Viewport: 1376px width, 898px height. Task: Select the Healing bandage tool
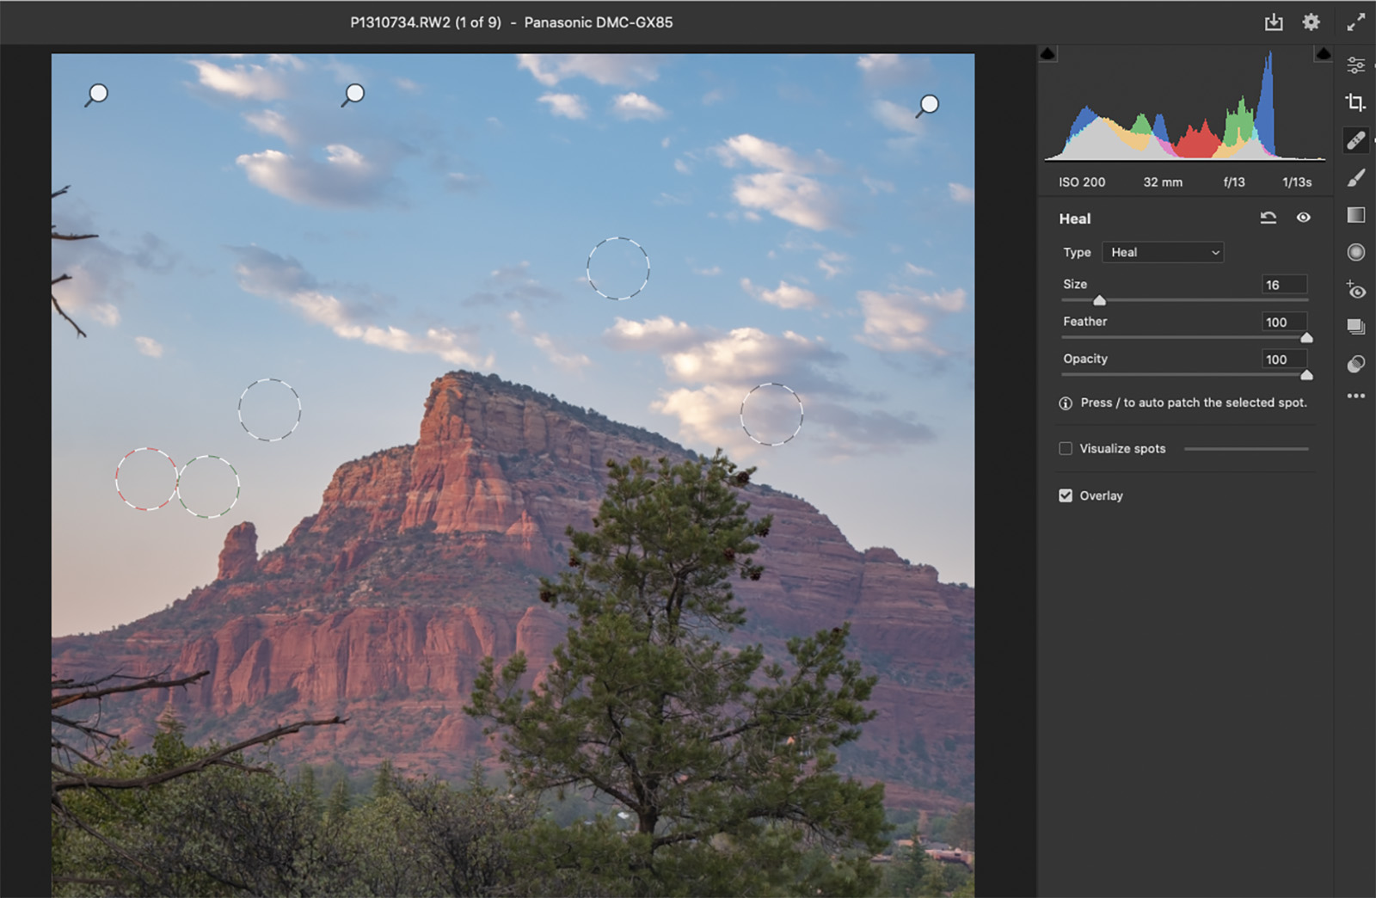pos(1355,140)
